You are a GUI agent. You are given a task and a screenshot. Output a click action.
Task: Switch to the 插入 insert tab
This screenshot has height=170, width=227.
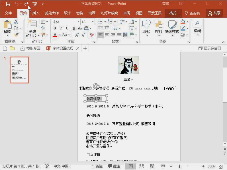pos(36,13)
